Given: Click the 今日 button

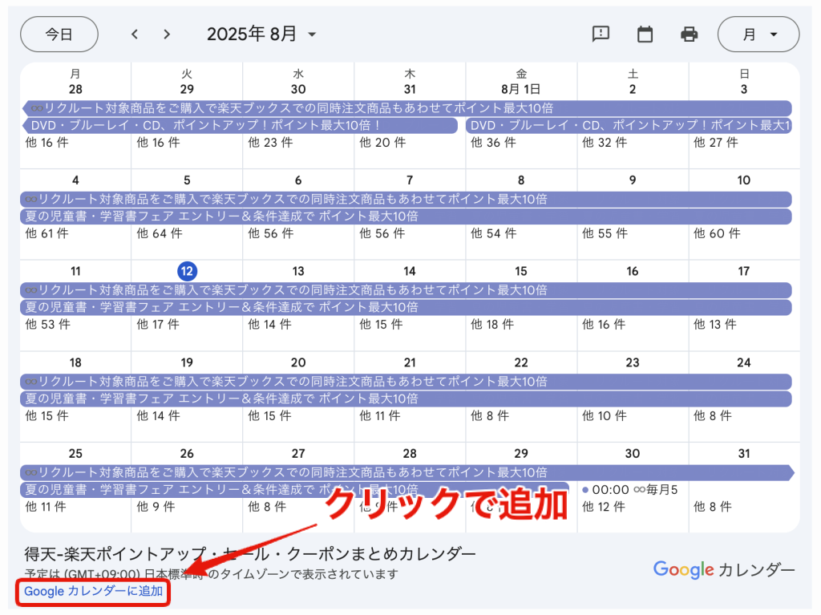Looking at the screenshot, I should [x=59, y=34].
